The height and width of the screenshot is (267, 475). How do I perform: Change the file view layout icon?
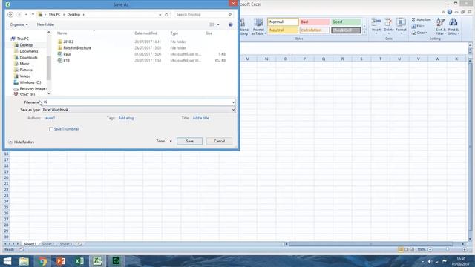pyautogui.click(x=212, y=24)
